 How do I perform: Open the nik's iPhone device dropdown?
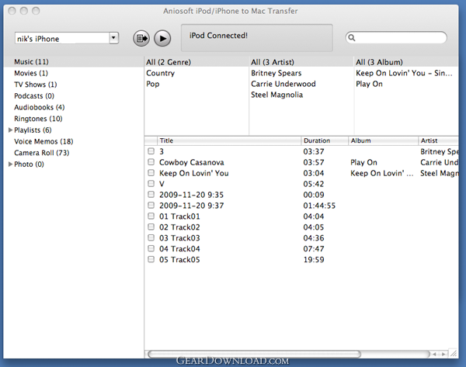tap(113, 38)
